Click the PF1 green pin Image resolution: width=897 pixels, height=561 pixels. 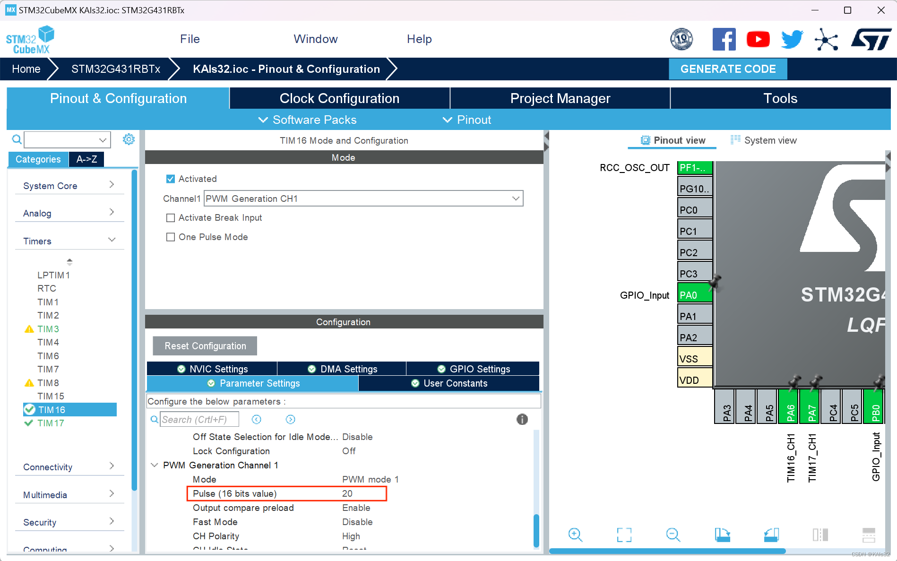tap(695, 167)
